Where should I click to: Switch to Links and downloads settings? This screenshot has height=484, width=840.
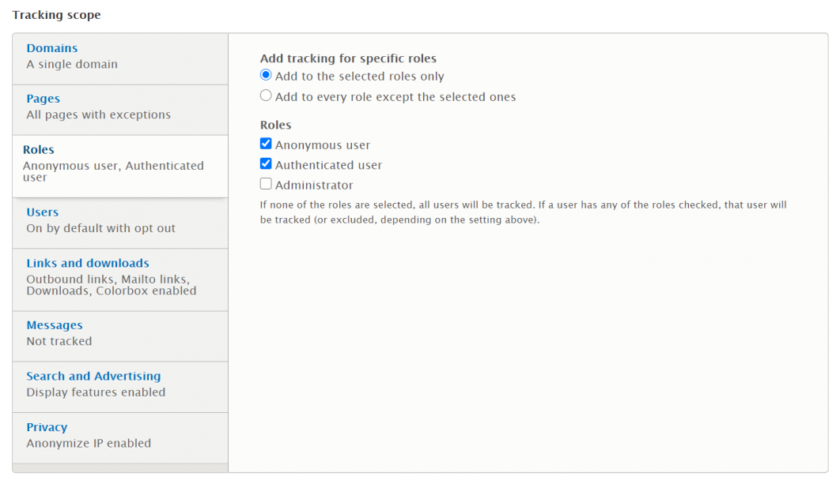(x=88, y=263)
